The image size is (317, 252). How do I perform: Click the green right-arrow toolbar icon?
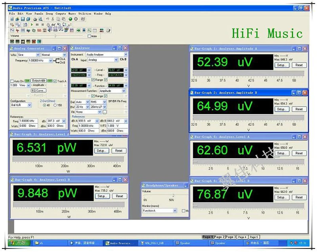click(x=78, y=31)
